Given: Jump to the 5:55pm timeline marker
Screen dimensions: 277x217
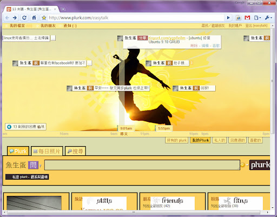Looking at the screenshot, I should pyautogui.click(x=164, y=128).
